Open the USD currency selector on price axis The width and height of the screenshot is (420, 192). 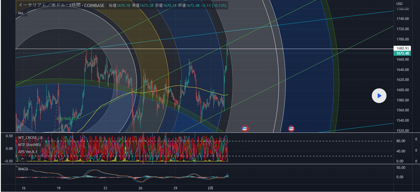pyautogui.click(x=399, y=4)
